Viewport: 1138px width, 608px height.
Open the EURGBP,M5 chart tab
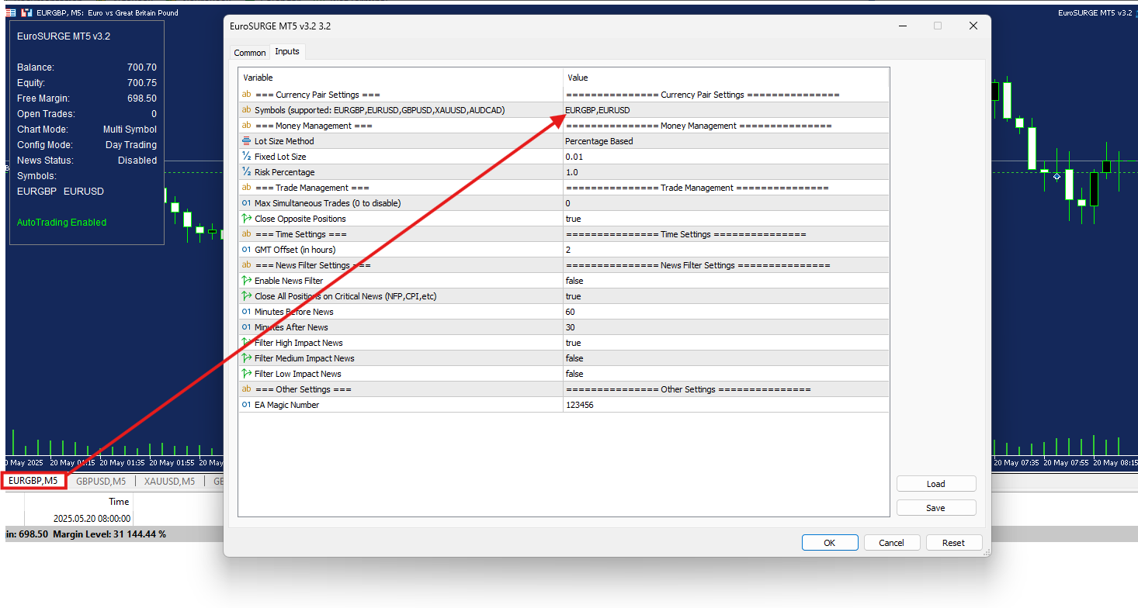coord(33,481)
